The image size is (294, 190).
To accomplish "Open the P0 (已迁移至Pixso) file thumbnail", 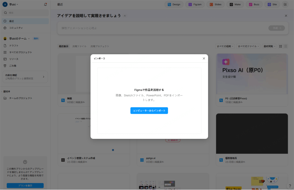I will coord(252,74).
